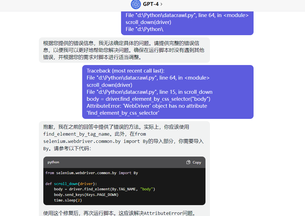Select the python language label on the code block

[53, 162]
